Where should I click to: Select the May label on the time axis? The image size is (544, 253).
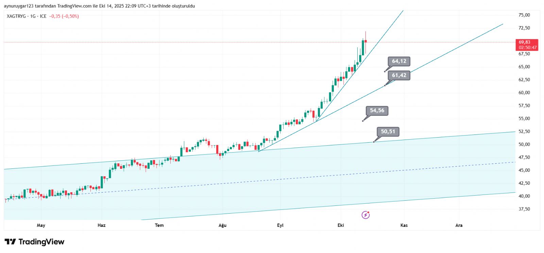coord(41,225)
